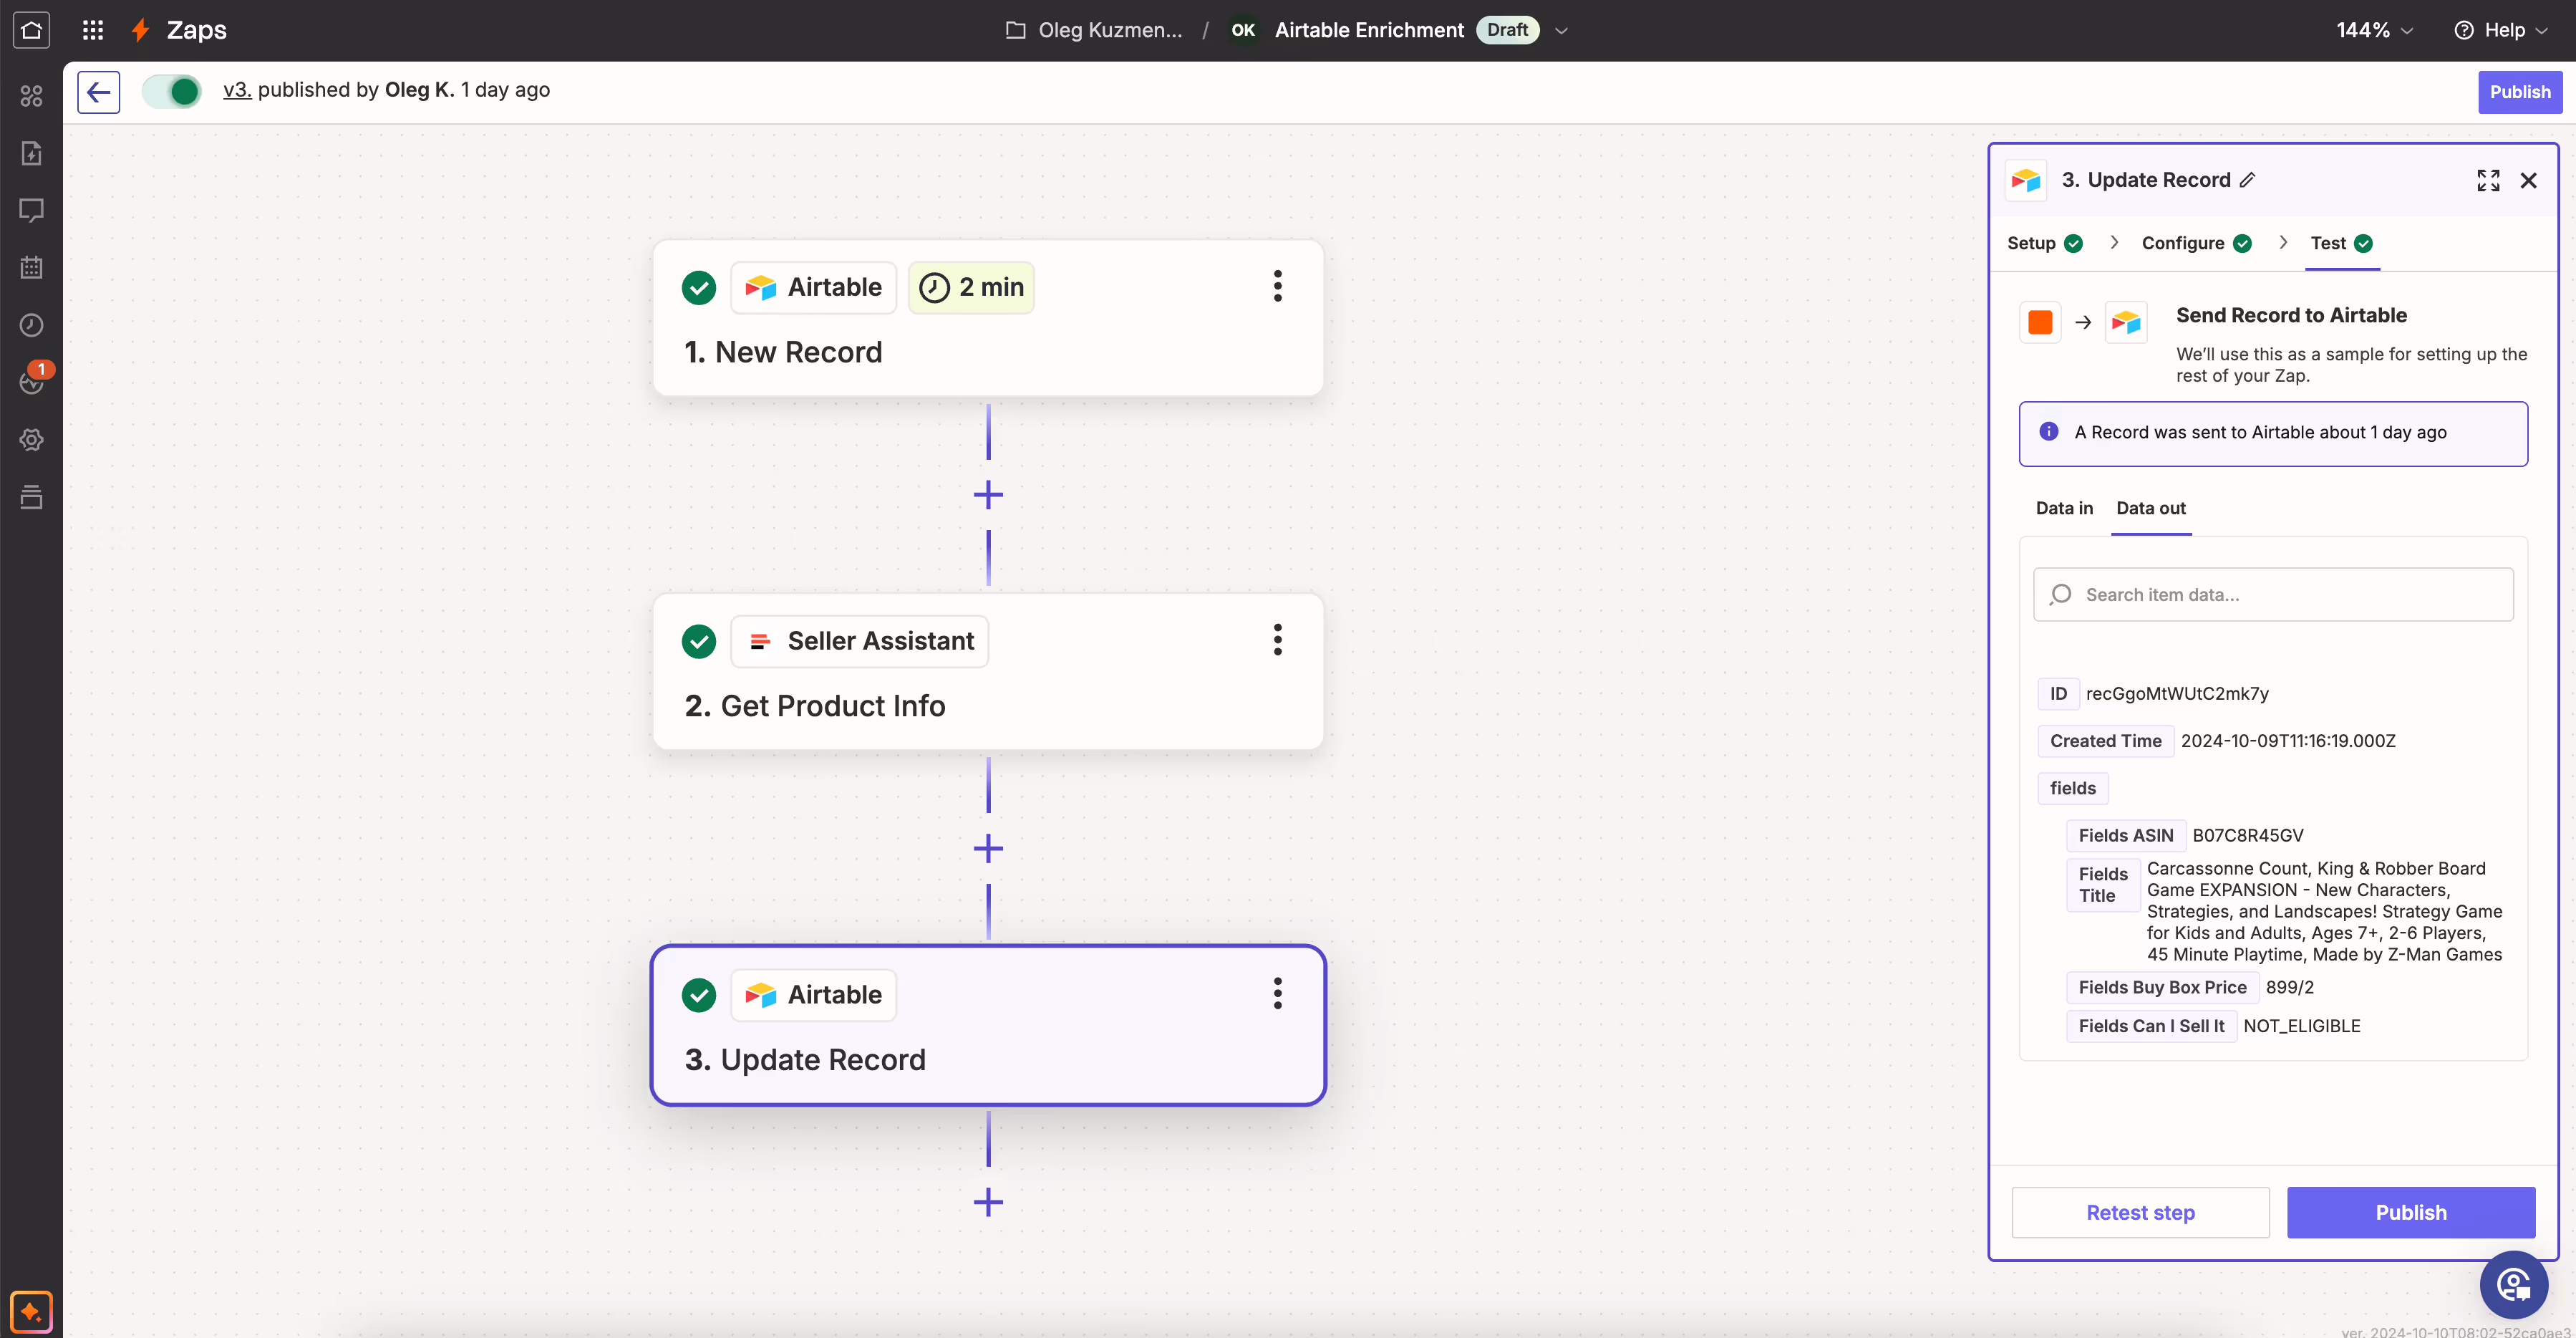Open the sidebar icon with notification badge 1
Screen dimensions: 2576x1338
coord(31,382)
